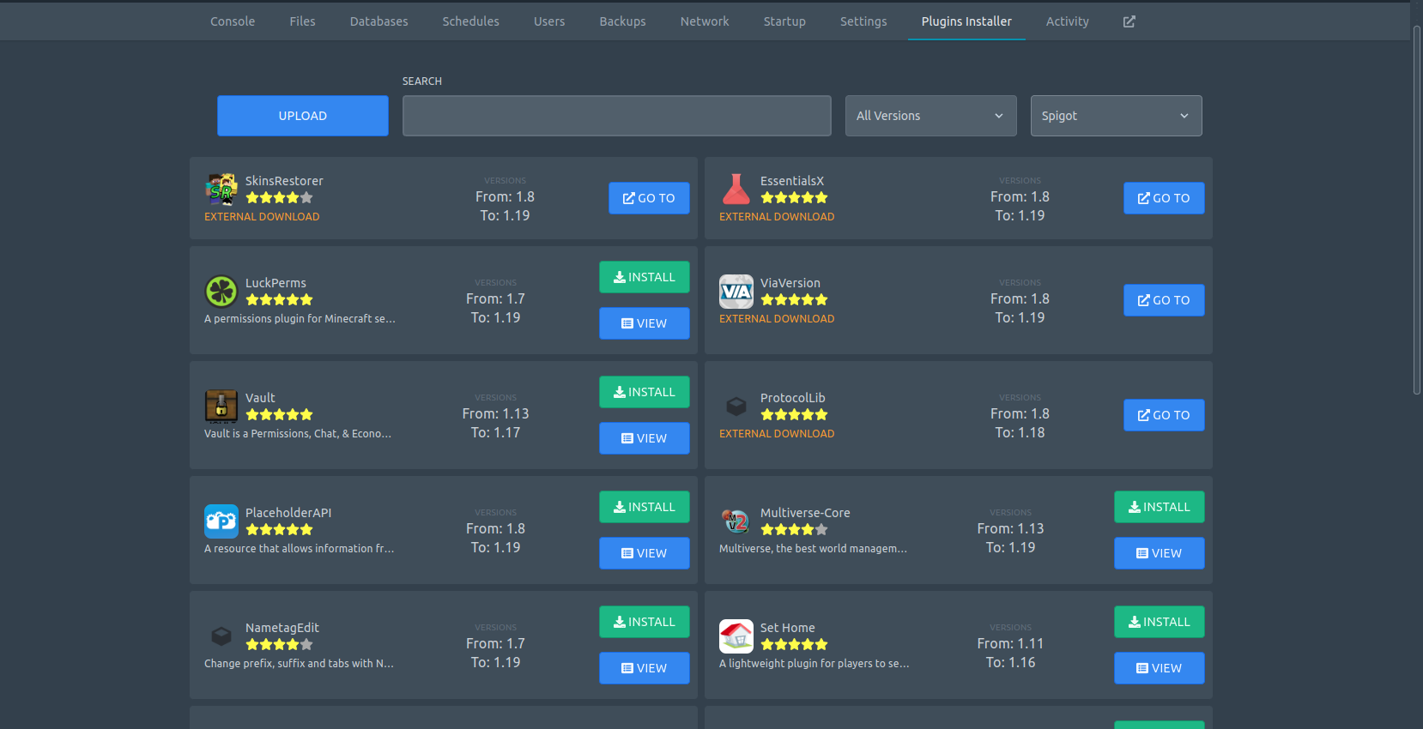Click the LuckPerms star rating

[279, 300]
